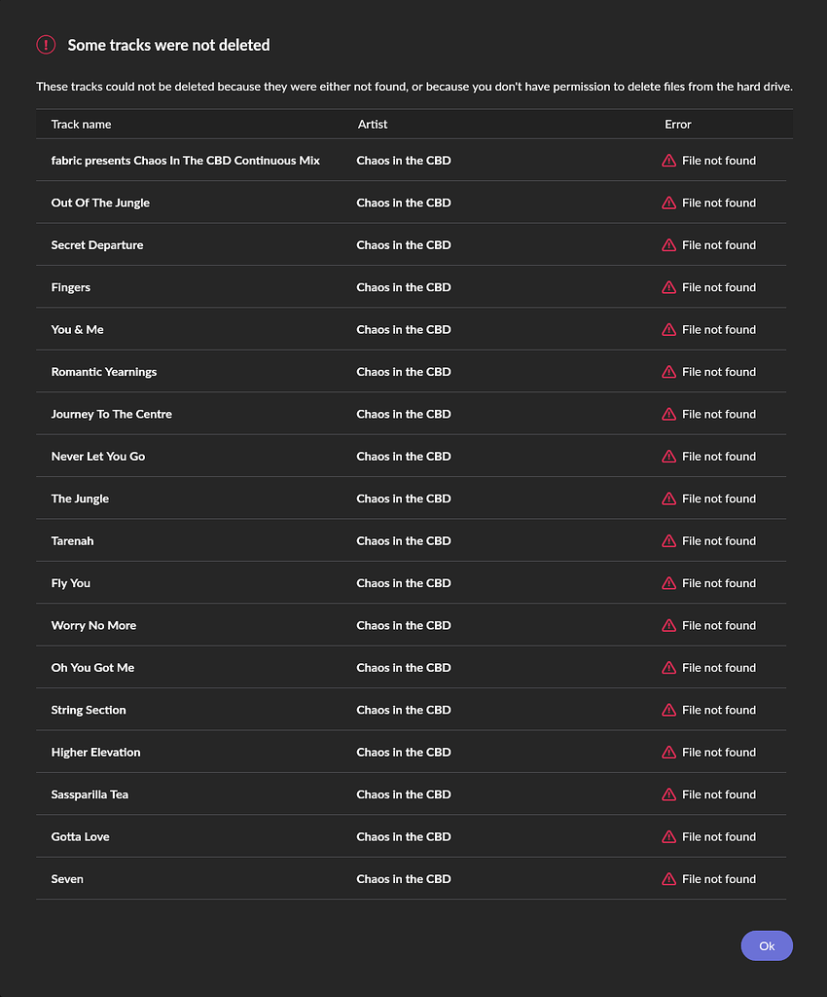Image resolution: width=827 pixels, height=997 pixels.
Task: Select the Sassparilla Tea track row
Action: pyautogui.click(x=90, y=794)
